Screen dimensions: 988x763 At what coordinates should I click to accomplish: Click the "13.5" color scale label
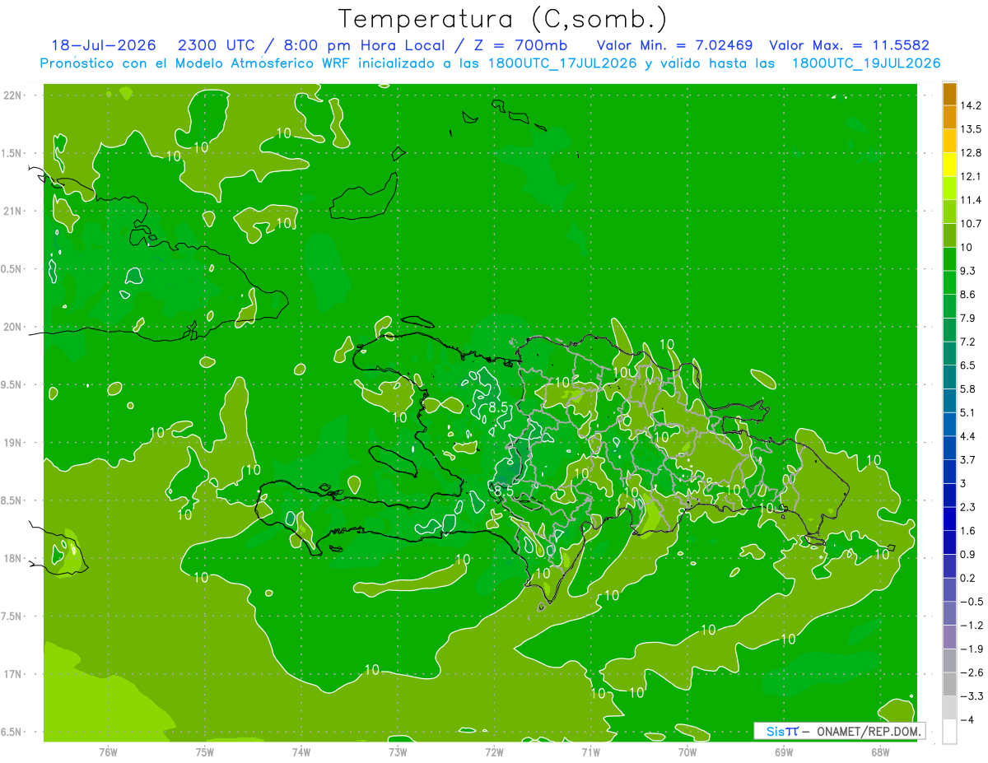[971, 129]
